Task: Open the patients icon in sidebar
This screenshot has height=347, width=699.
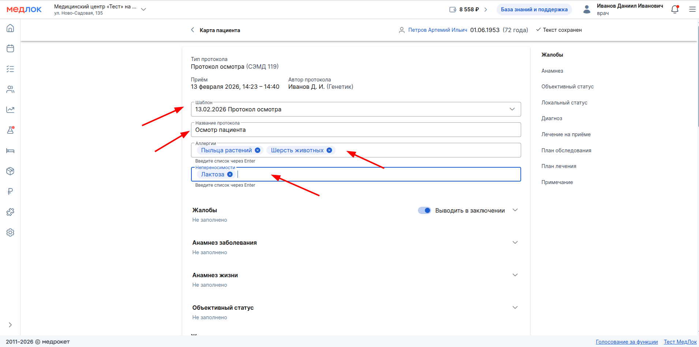Action: (10, 89)
